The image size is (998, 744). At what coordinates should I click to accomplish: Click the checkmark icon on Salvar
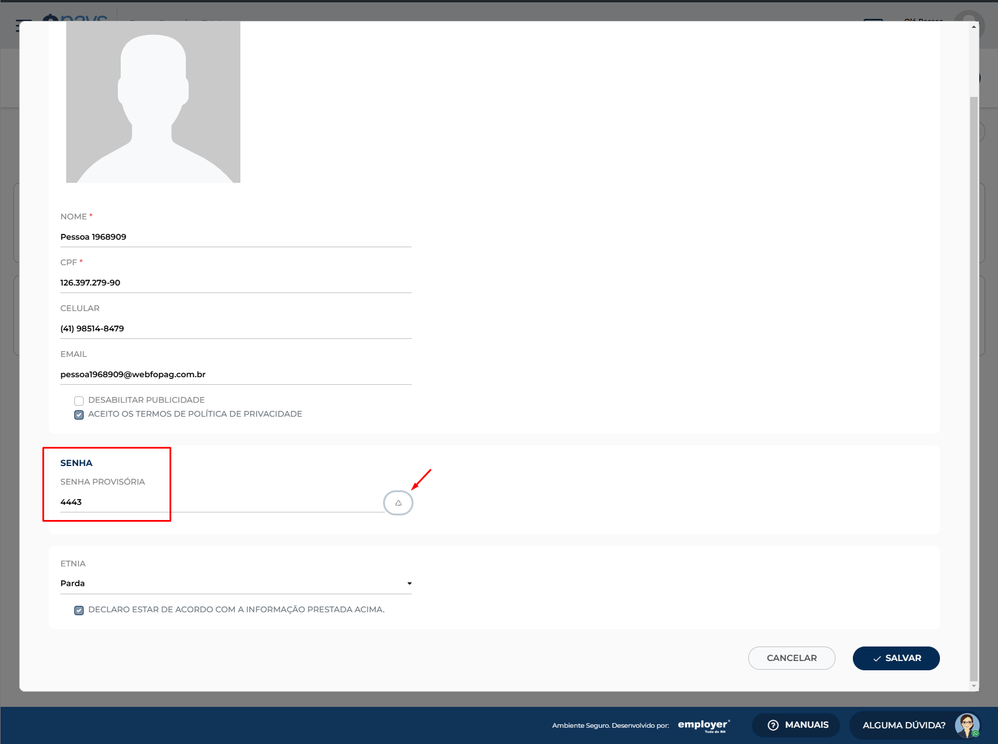(877, 659)
